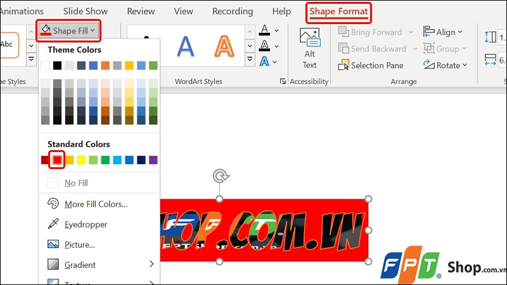Image resolution: width=507 pixels, height=285 pixels.
Task: Click the Picture fill icon
Action: pyautogui.click(x=53, y=244)
